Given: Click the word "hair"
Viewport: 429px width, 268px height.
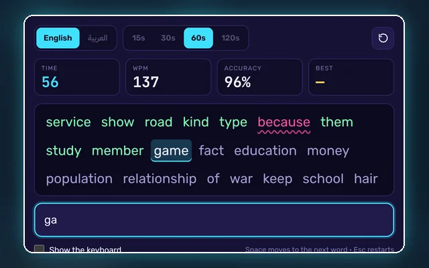Looking at the screenshot, I should tap(366, 179).
